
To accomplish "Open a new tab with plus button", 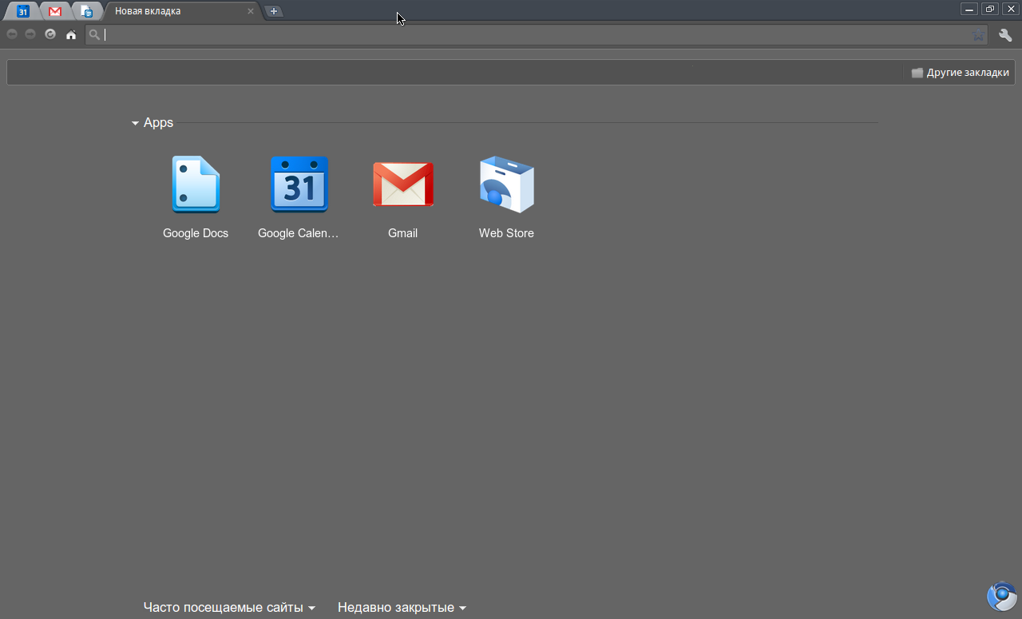I will tap(274, 11).
